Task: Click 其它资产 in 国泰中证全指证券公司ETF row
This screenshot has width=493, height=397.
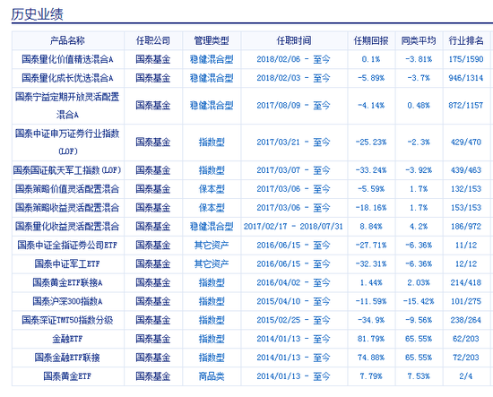Action: click(212, 245)
